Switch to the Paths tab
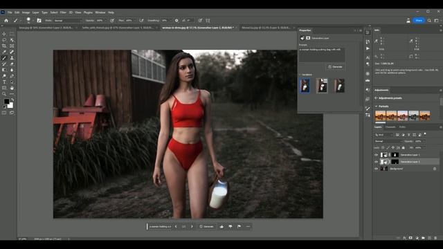Image resolution: width=443 pixels, height=249 pixels. [402, 127]
